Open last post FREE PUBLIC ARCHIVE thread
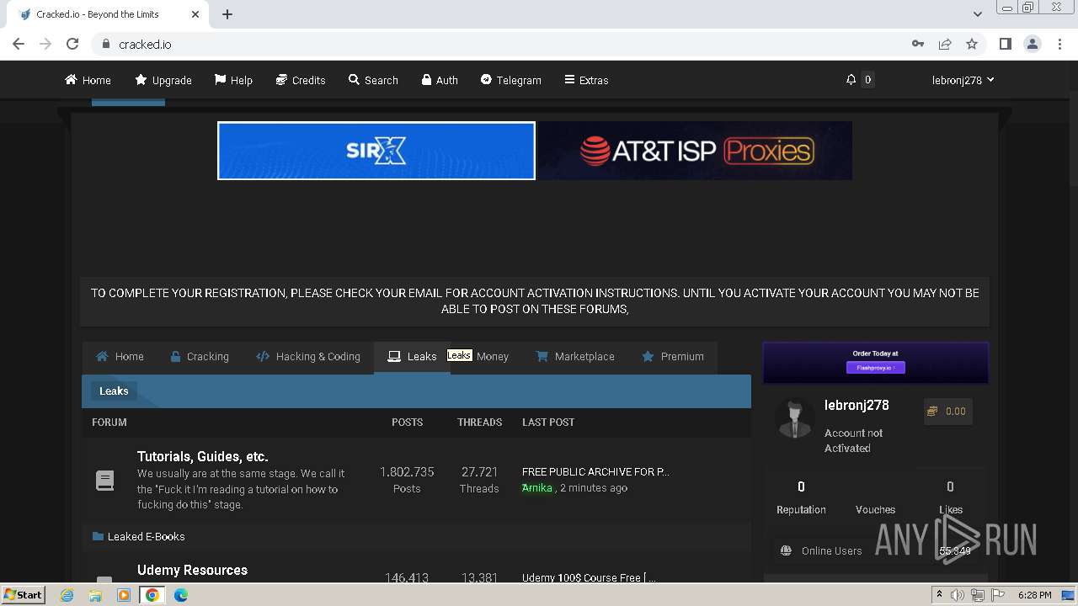 tap(595, 472)
